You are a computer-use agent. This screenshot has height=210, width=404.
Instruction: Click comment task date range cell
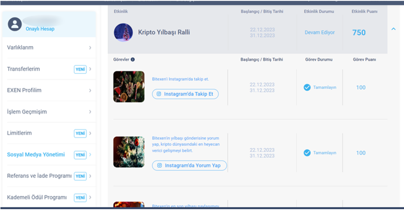pyautogui.click(x=262, y=153)
